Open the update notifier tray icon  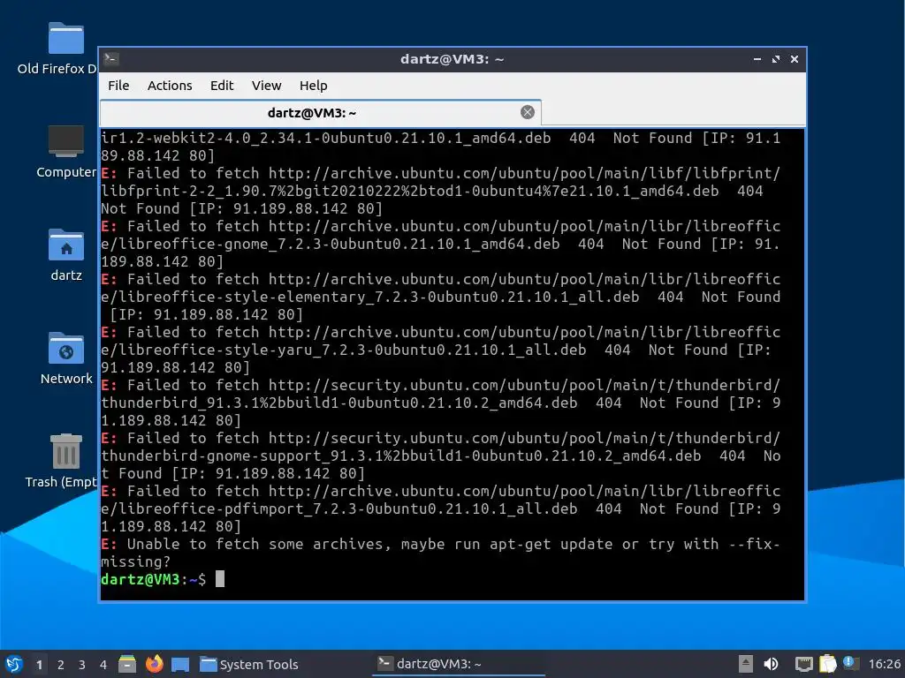(851, 663)
